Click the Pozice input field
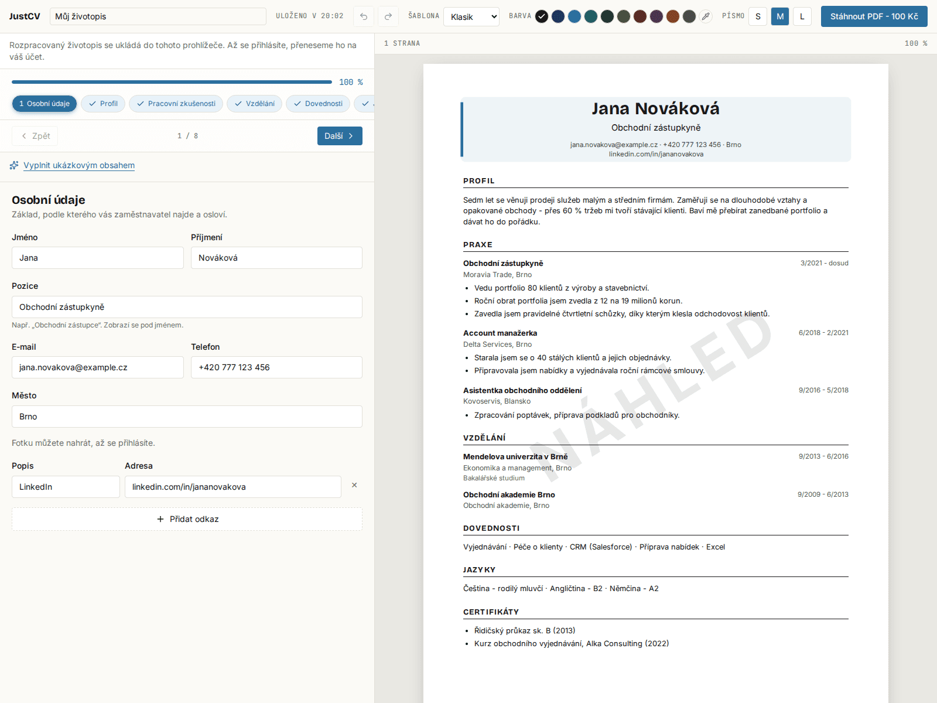 pyautogui.click(x=187, y=307)
